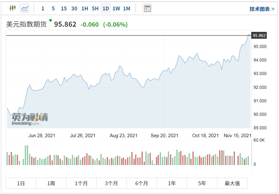Click the green down-arrow price indicator
The image size is (279, 194).
coord(50,21)
